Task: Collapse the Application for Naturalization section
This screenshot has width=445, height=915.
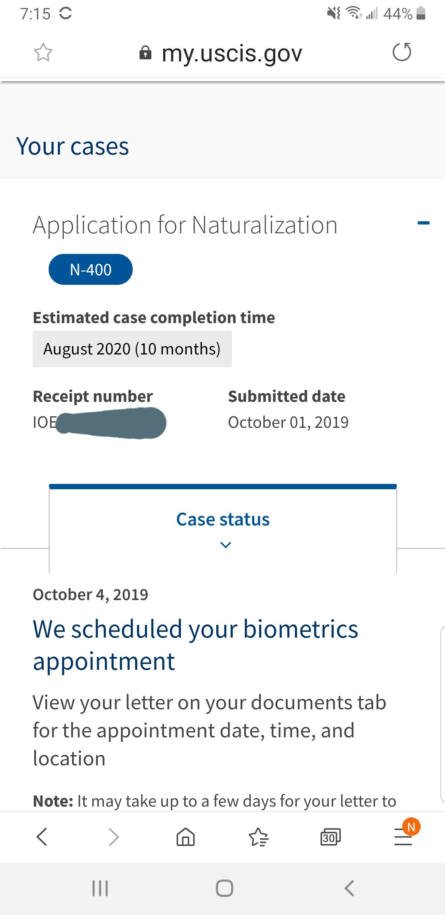Action: coord(423,223)
